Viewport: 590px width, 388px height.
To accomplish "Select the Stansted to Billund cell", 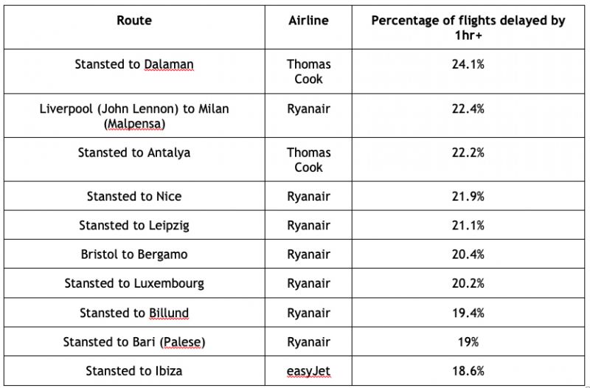I will [134, 313].
